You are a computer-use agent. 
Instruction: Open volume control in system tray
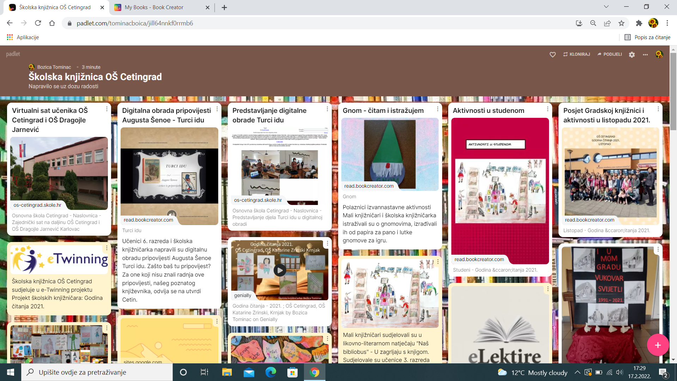(620, 372)
